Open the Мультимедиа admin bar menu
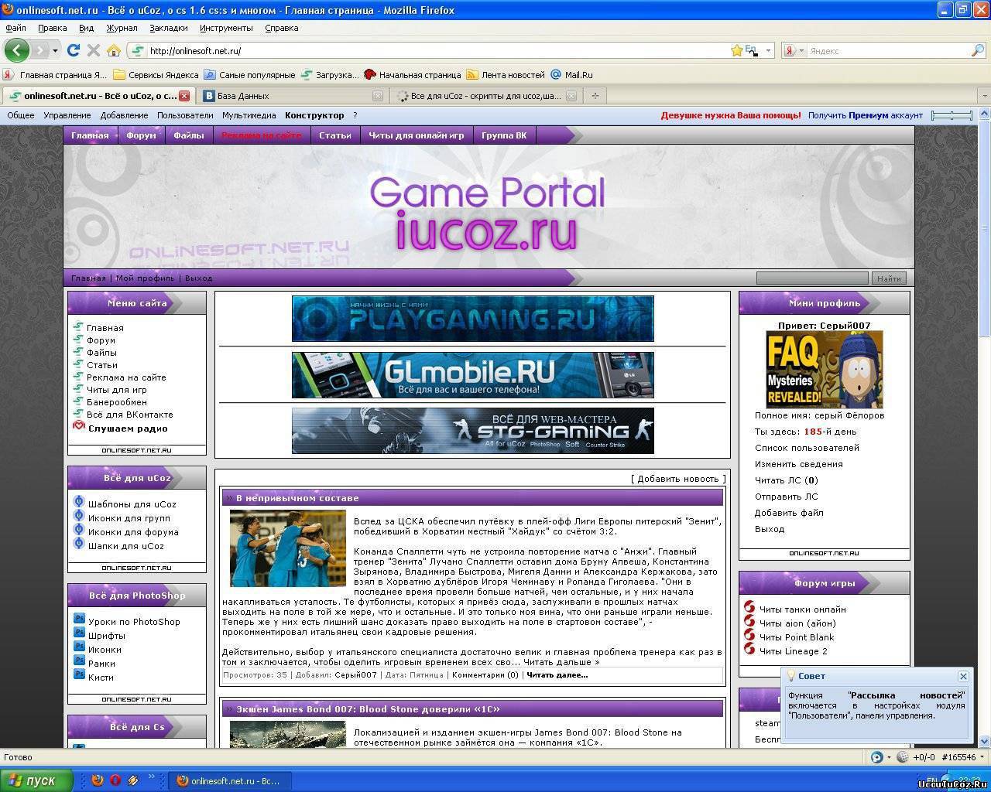991x792 pixels. tap(249, 115)
